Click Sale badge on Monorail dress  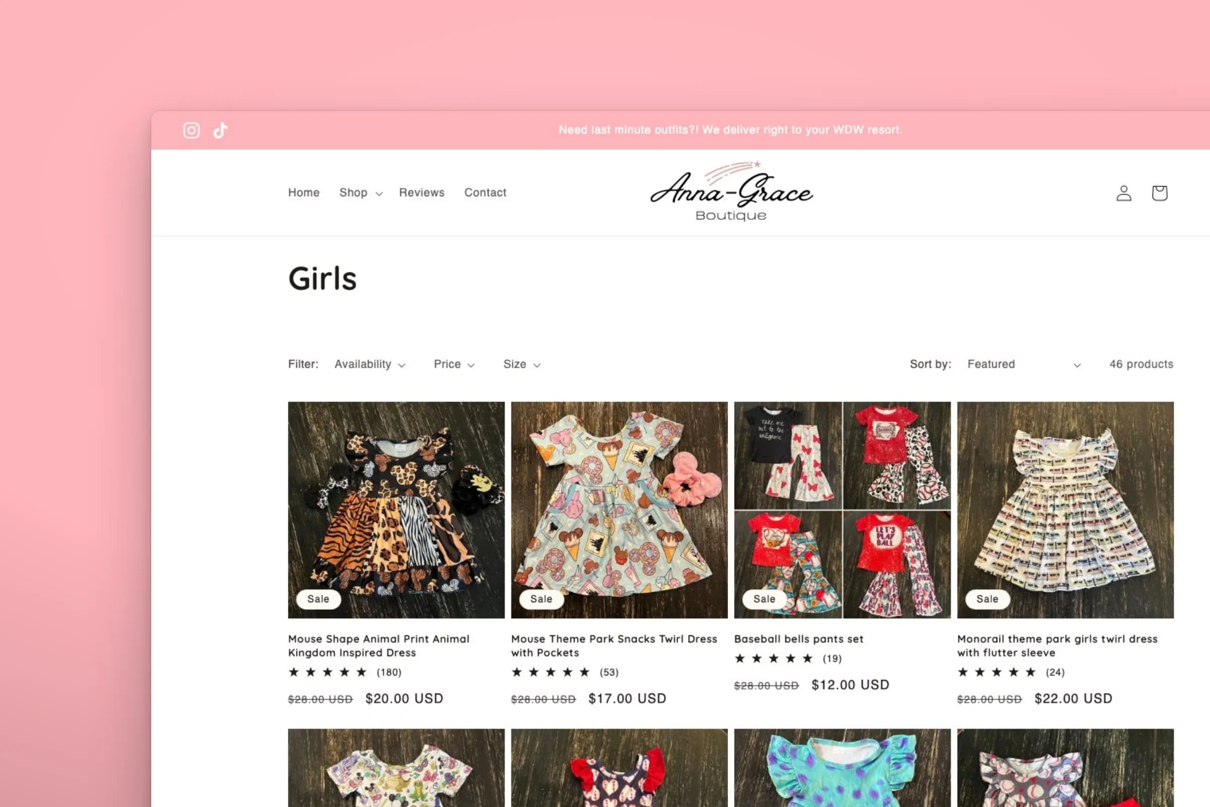pyautogui.click(x=987, y=599)
